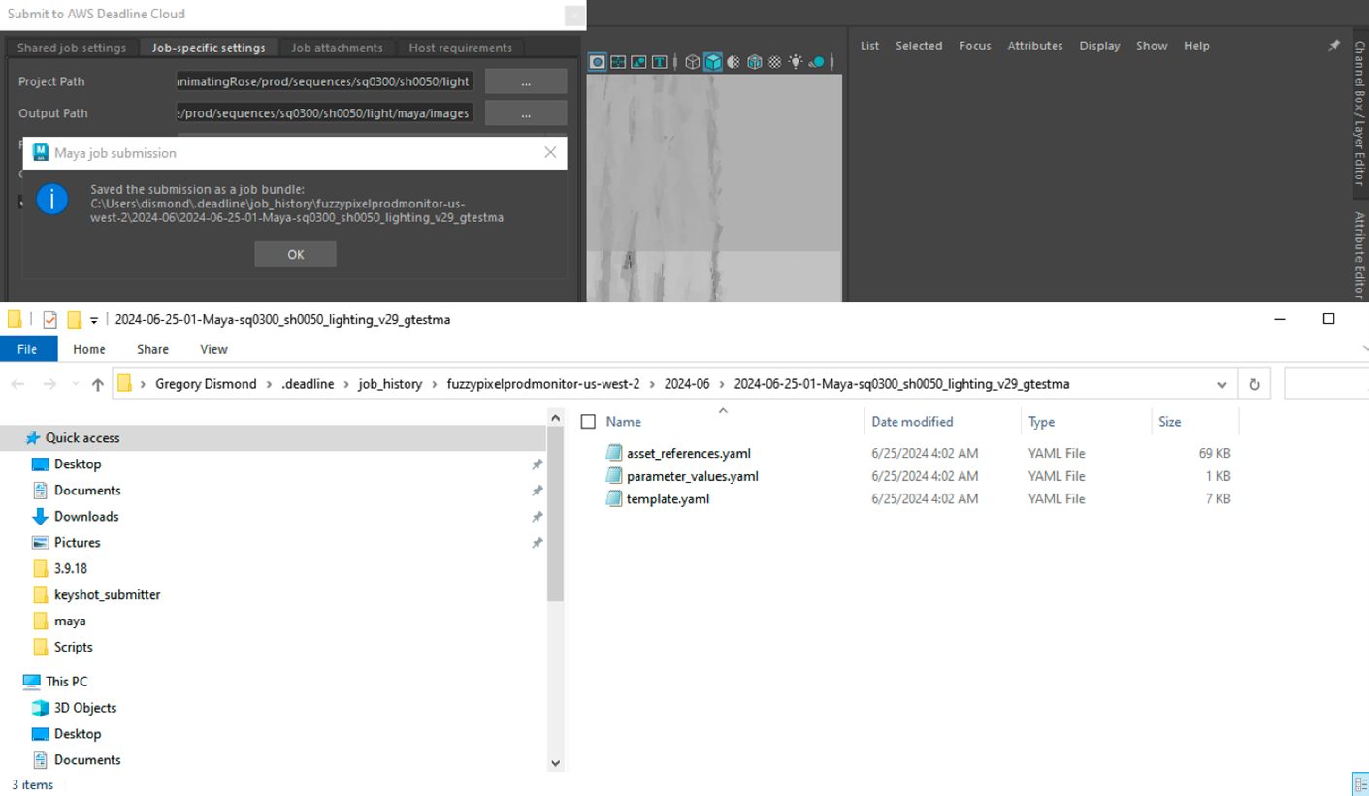Click the Output Path browse button

point(525,112)
